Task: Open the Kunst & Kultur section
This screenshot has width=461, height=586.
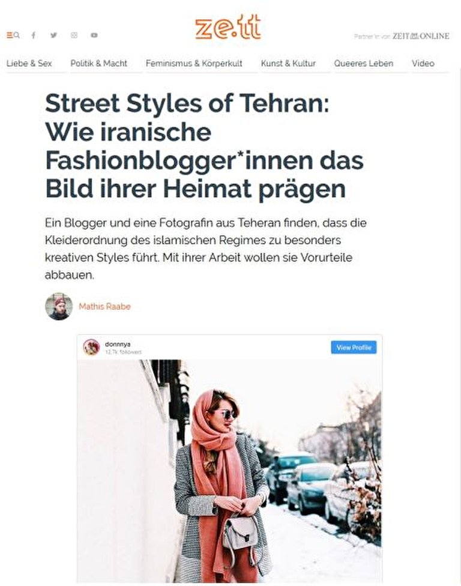Action: click(288, 64)
